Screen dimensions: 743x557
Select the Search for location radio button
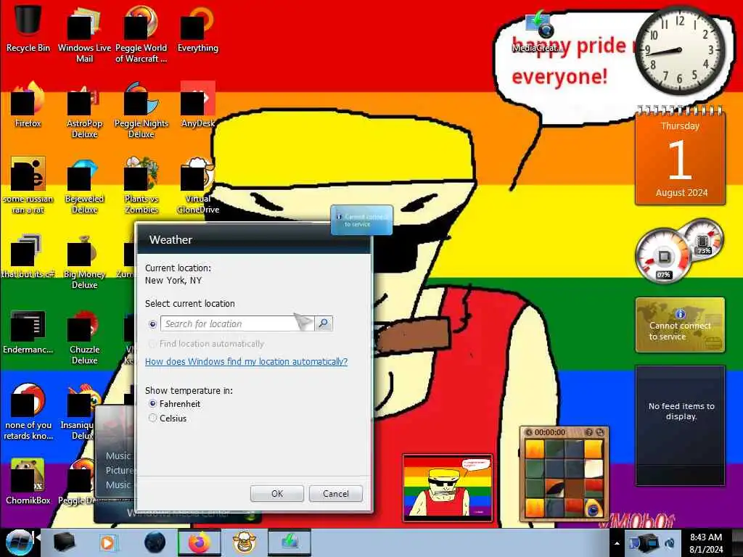[x=152, y=324]
